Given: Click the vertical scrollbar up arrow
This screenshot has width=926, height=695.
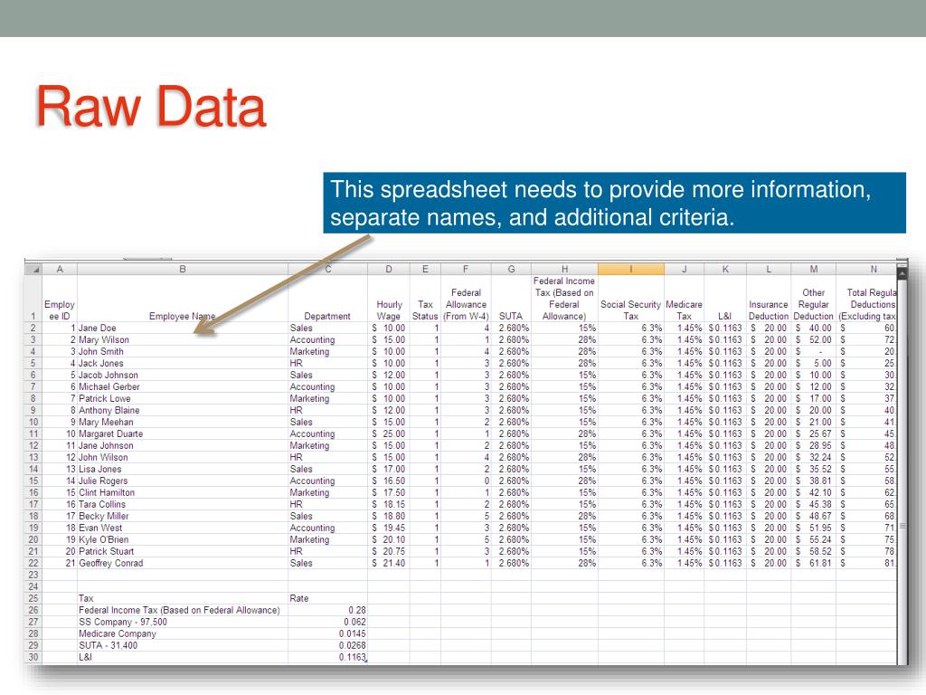Looking at the screenshot, I should click(902, 273).
